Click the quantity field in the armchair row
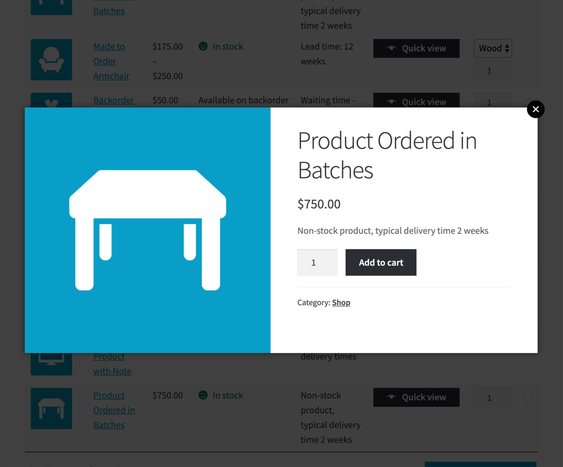This screenshot has height=467, width=563. click(493, 71)
